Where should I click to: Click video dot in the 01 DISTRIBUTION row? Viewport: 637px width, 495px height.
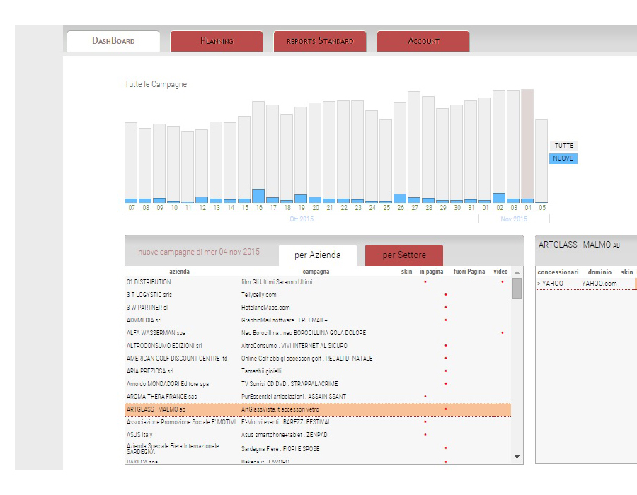502,281
